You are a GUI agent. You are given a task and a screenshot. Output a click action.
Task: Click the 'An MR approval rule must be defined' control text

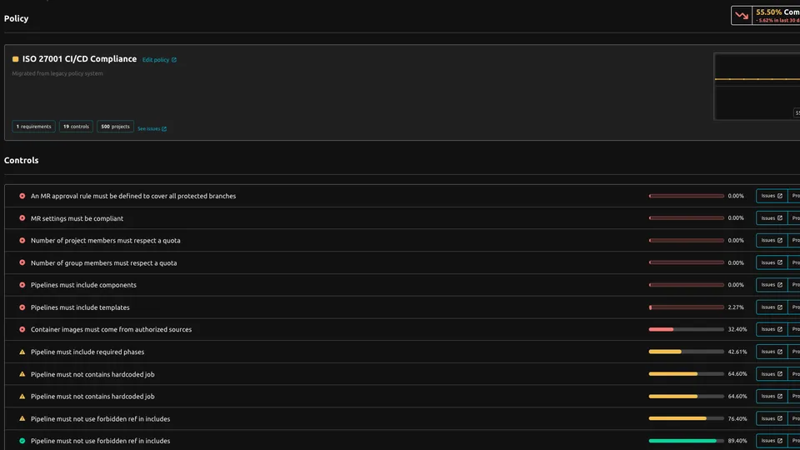click(x=133, y=196)
